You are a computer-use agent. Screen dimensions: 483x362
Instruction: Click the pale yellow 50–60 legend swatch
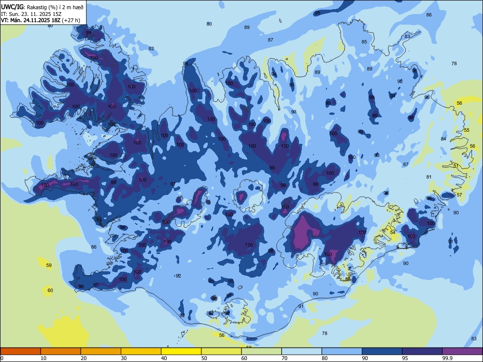(x=222, y=351)
